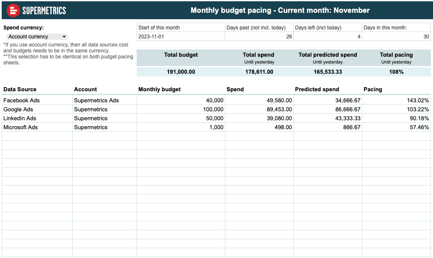Click the Total pacing 108% cell

(x=396, y=72)
